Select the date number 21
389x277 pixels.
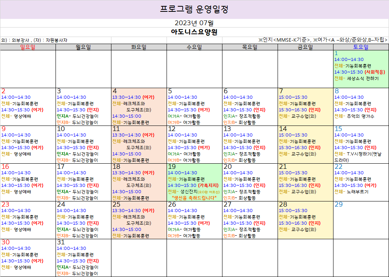pos(283,167)
